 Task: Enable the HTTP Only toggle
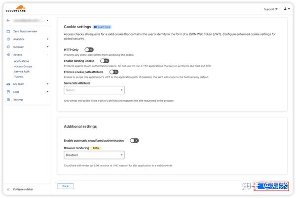[89, 50]
